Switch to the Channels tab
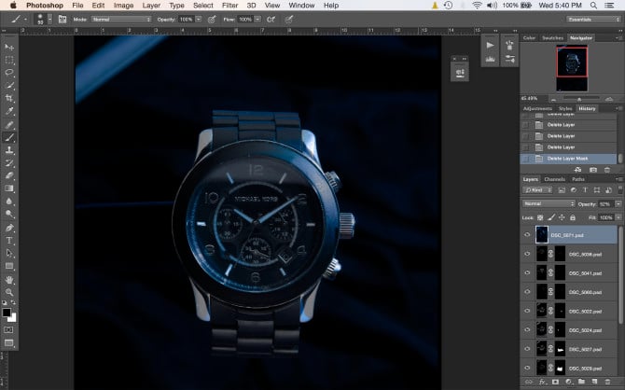Screen dimensions: 625x390 (555, 179)
